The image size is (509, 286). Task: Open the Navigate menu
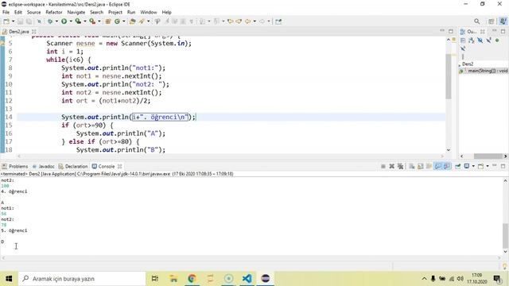pyautogui.click(x=76, y=13)
